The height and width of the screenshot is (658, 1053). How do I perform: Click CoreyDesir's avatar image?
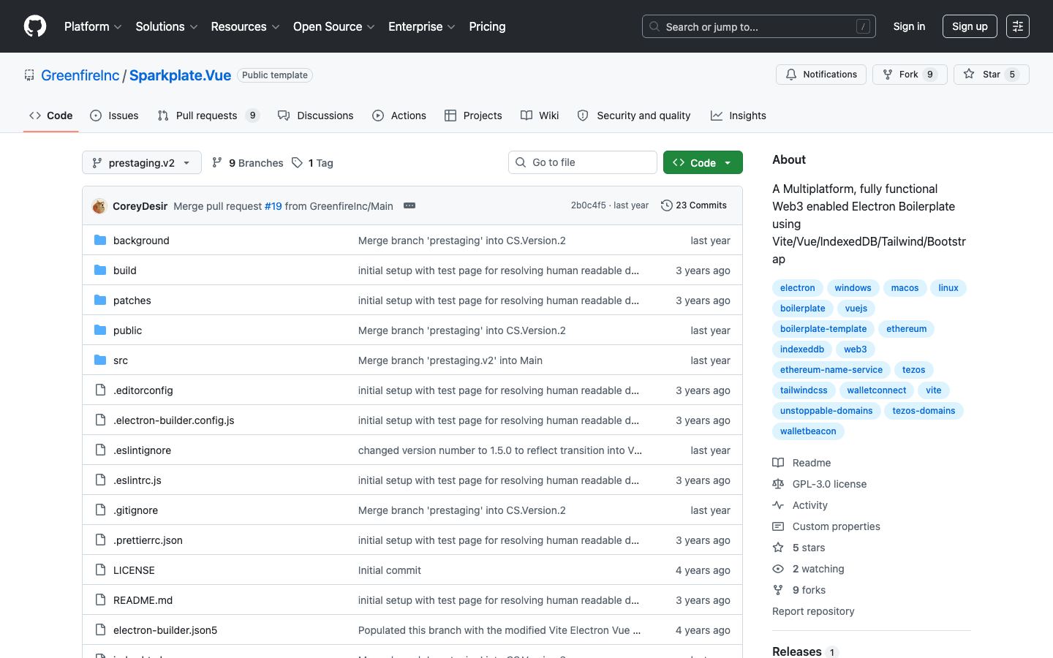(x=99, y=206)
